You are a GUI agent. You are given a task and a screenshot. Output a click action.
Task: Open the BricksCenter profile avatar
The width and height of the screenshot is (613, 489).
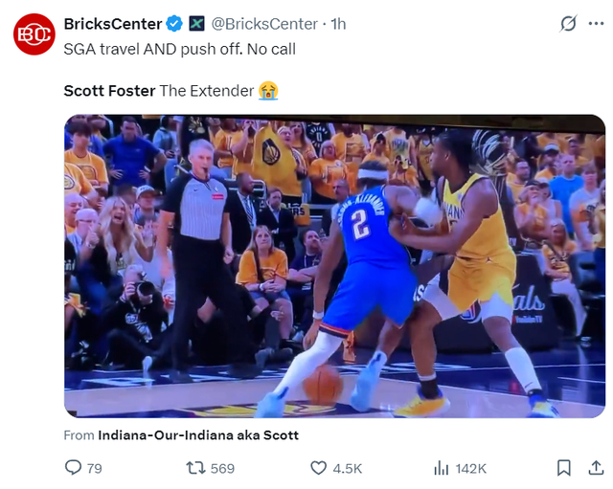click(x=34, y=33)
